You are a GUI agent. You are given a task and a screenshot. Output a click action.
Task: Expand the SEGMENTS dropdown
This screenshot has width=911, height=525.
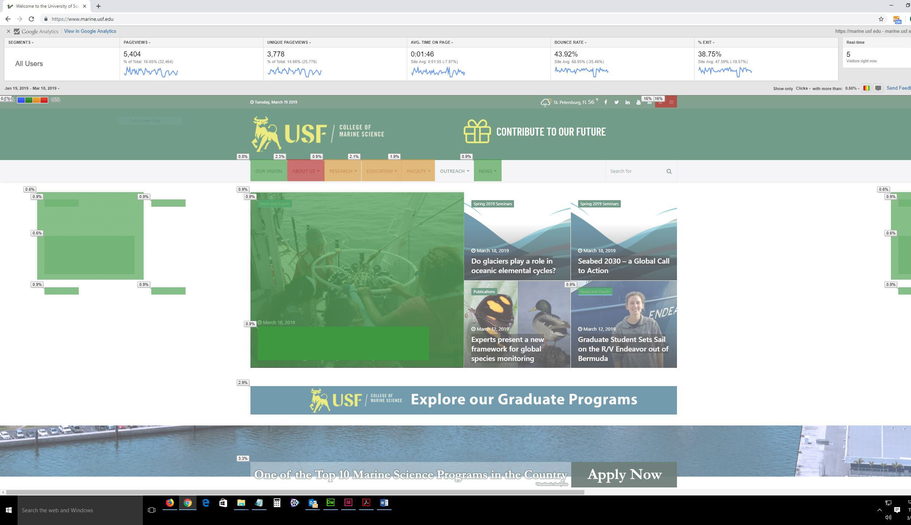point(21,42)
